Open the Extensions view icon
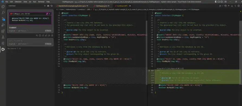Image resolution: width=242 pixels, height=106 pixels. 3,31
